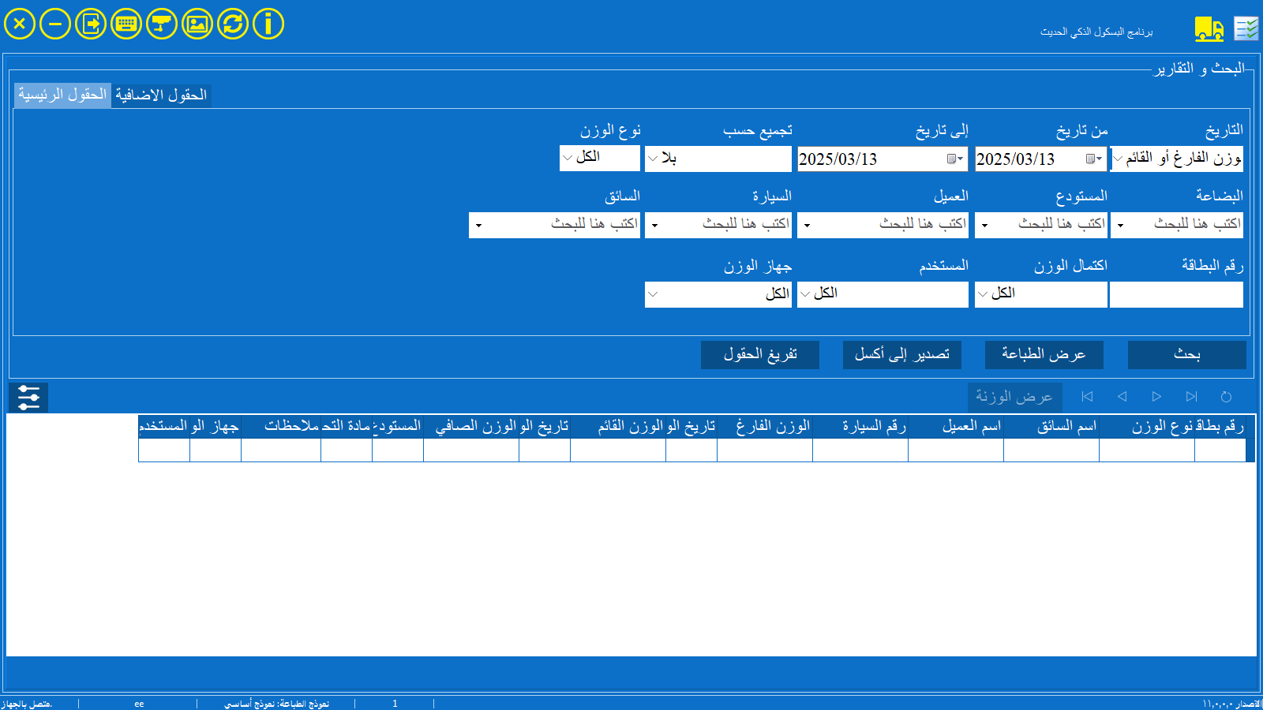The width and height of the screenshot is (1263, 710).
Task: Click the بحث search button
Action: (x=1186, y=355)
